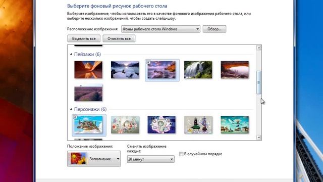Click the wallpaper list scroll up arrow
323x182 pixels.
click(x=259, y=48)
